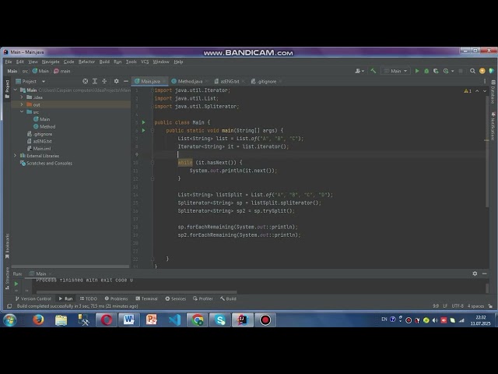Go to previous highlighted error arrow

point(477,91)
